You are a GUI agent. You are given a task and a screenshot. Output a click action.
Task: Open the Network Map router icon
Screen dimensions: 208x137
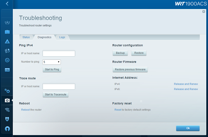tap(7, 23)
